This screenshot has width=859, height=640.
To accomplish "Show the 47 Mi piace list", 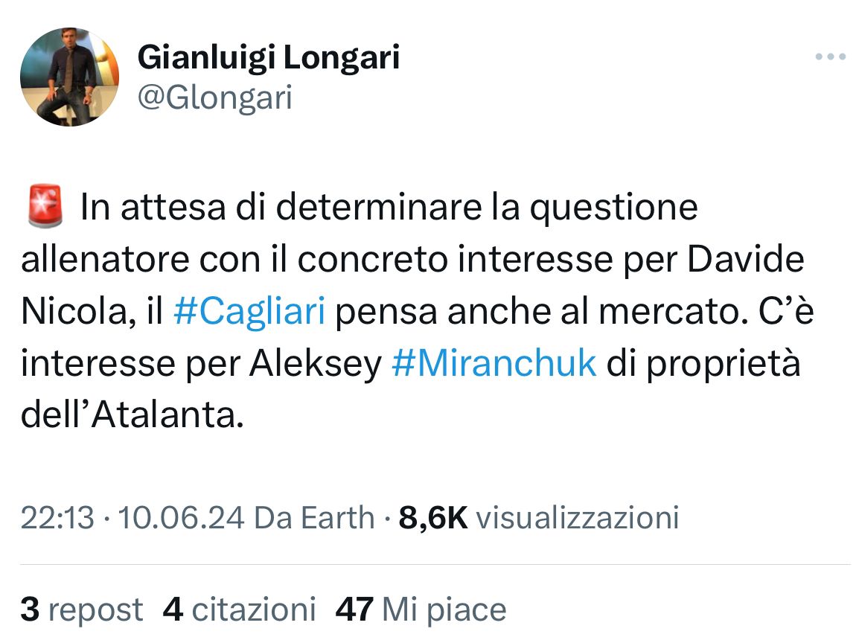I will click(x=421, y=609).
